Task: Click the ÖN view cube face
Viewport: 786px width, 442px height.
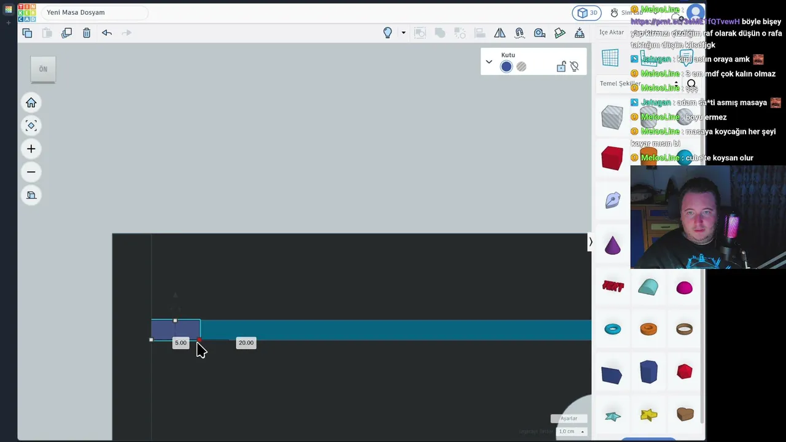Action: click(43, 69)
